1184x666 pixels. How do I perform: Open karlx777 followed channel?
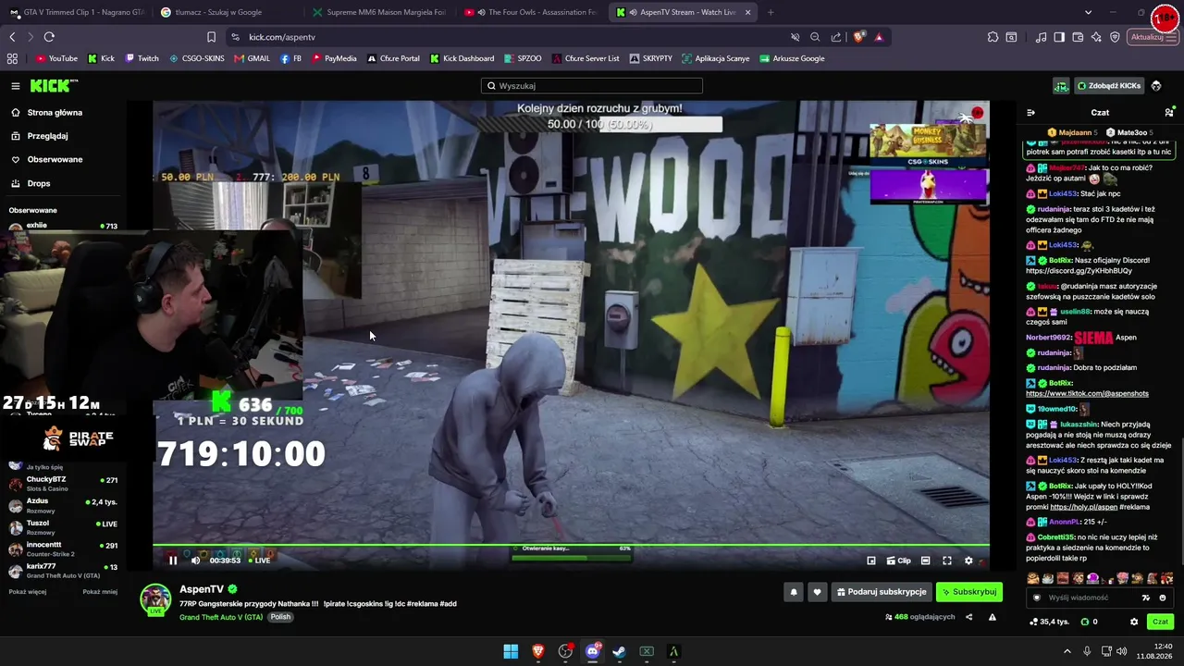click(63, 571)
